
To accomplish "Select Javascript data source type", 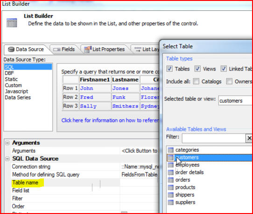I will 28,91.
